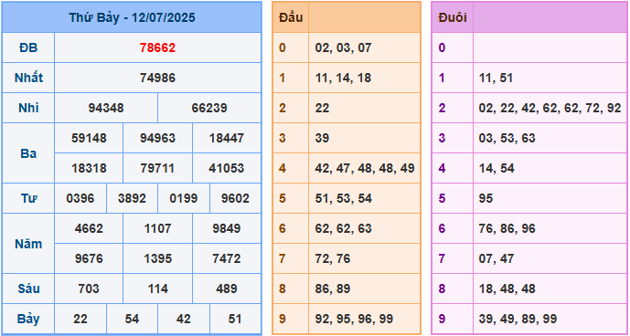The height and width of the screenshot is (336, 630).
Task: Click Đuôi row values 11, 51
Action: tap(496, 78)
